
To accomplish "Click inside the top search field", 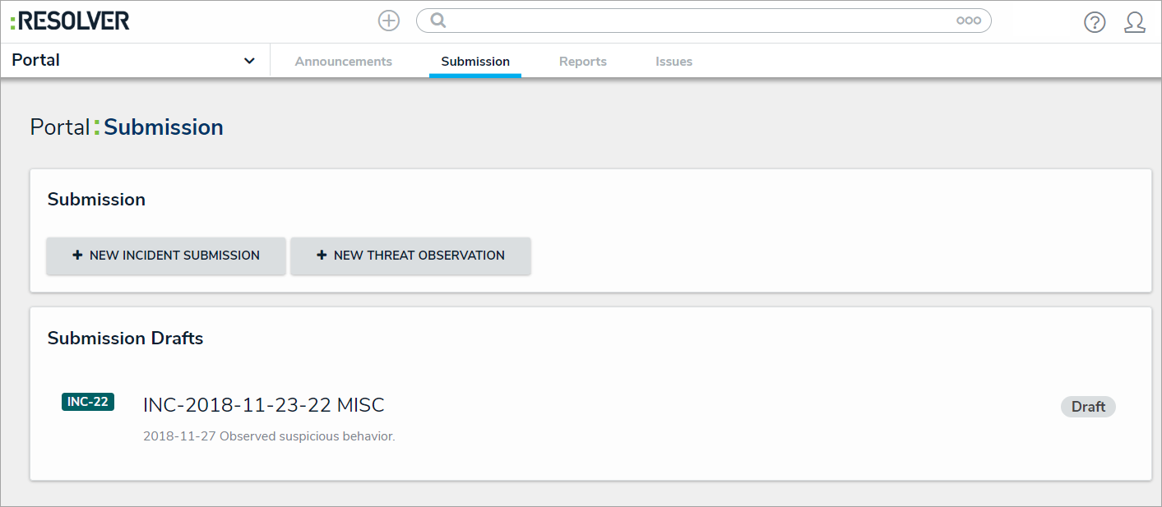I will pos(703,21).
